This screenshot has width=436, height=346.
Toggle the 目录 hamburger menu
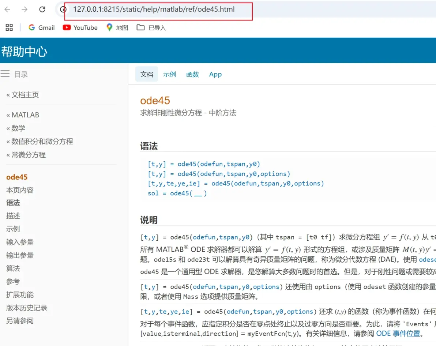click(5, 74)
